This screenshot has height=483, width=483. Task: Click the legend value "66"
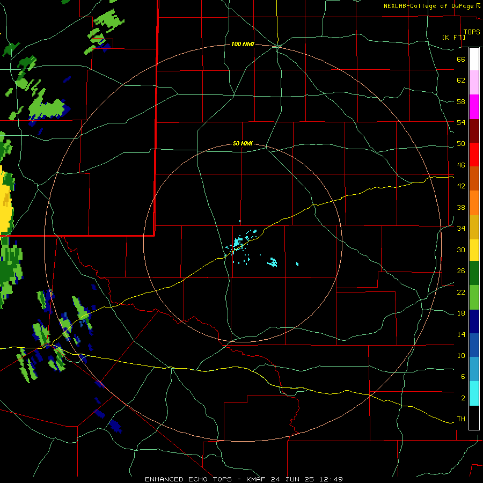tap(461, 59)
